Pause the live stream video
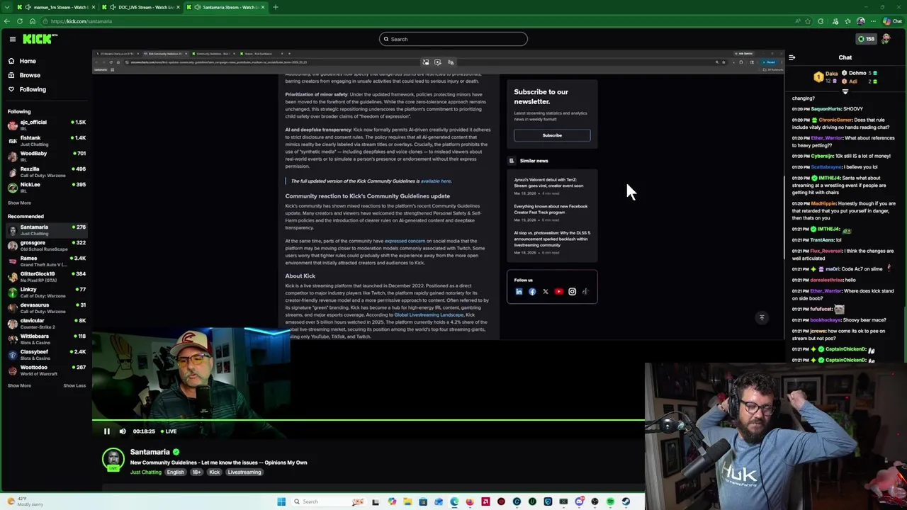907x510 pixels. point(107,431)
